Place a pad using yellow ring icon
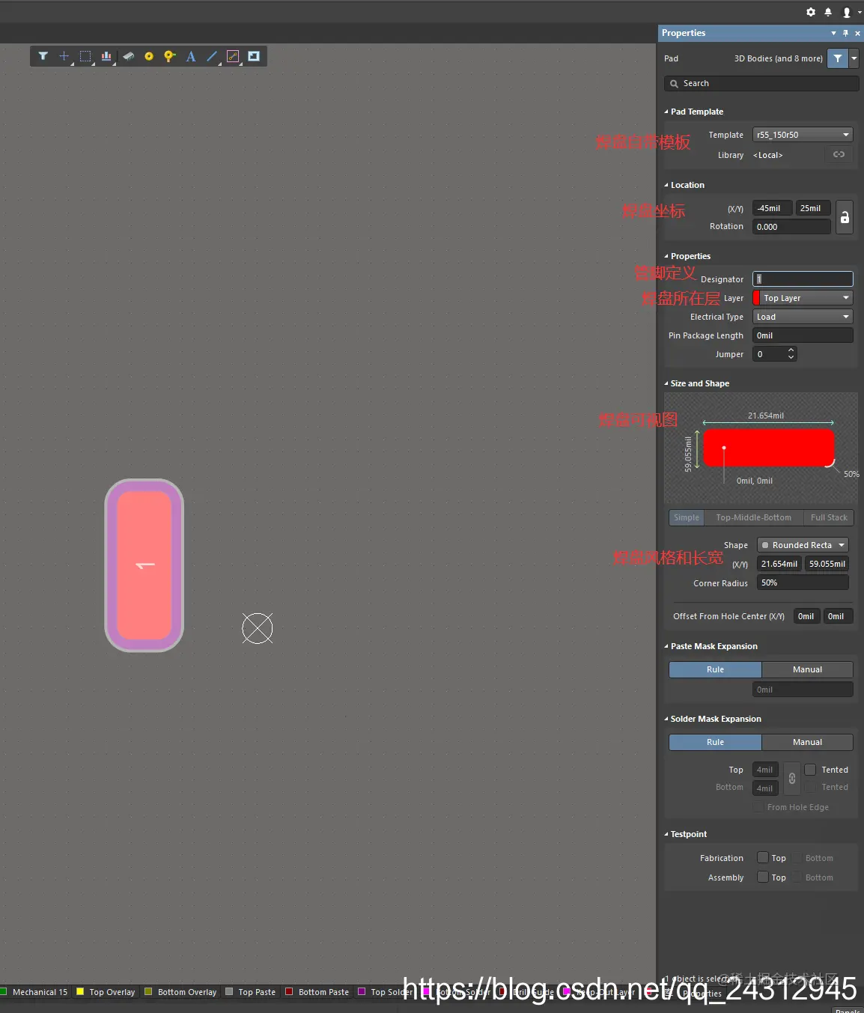Screen dimensions: 864x1013 pos(149,56)
